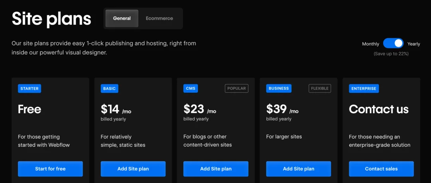Viewport: 431px width, 183px height.
Task: Click the $14 /mo price
Action: [116, 109]
